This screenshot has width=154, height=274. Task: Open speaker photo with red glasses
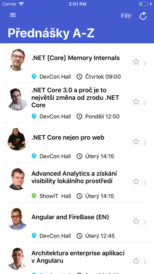click(17, 59)
